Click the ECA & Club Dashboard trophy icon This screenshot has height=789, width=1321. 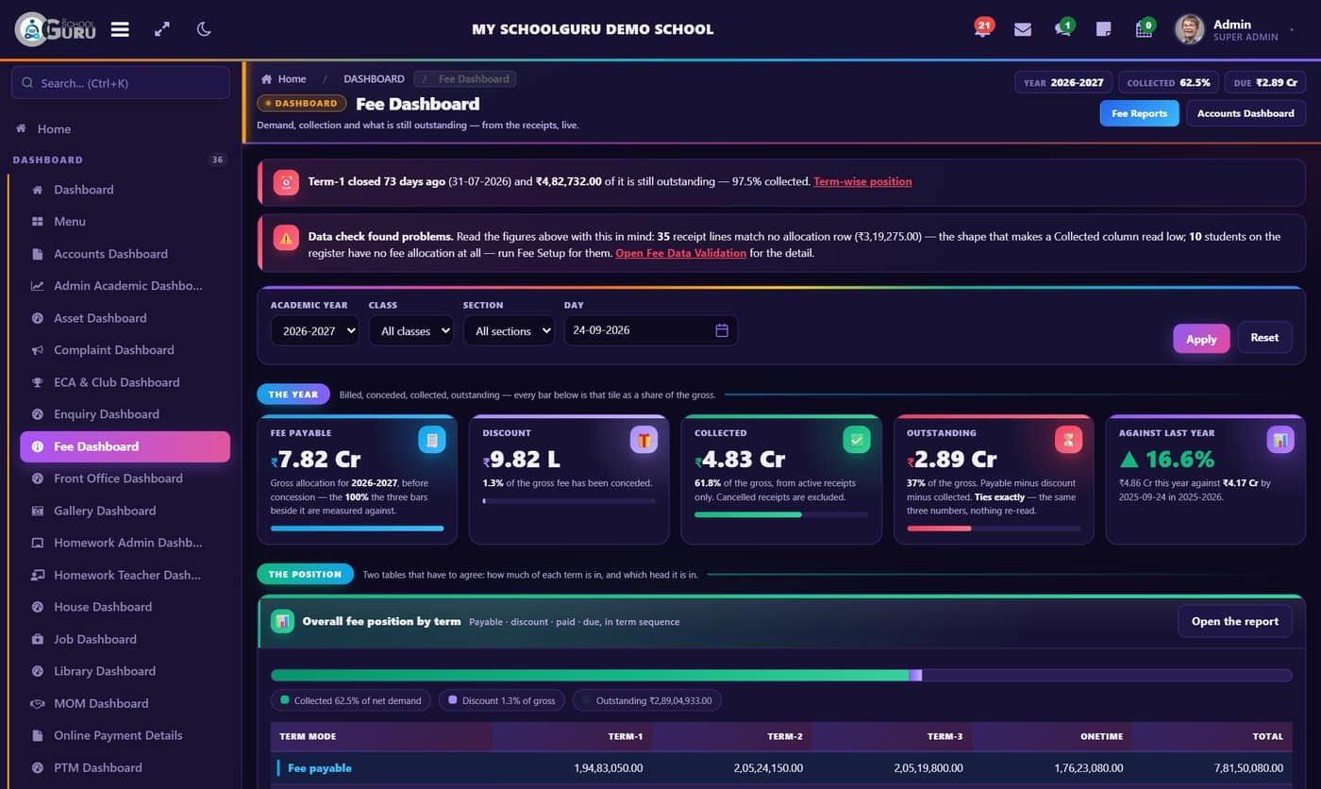(38, 382)
